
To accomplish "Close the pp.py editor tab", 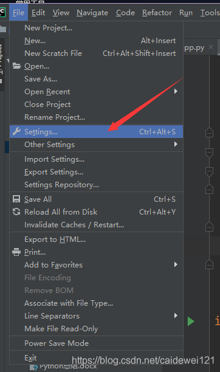I will [211, 47].
